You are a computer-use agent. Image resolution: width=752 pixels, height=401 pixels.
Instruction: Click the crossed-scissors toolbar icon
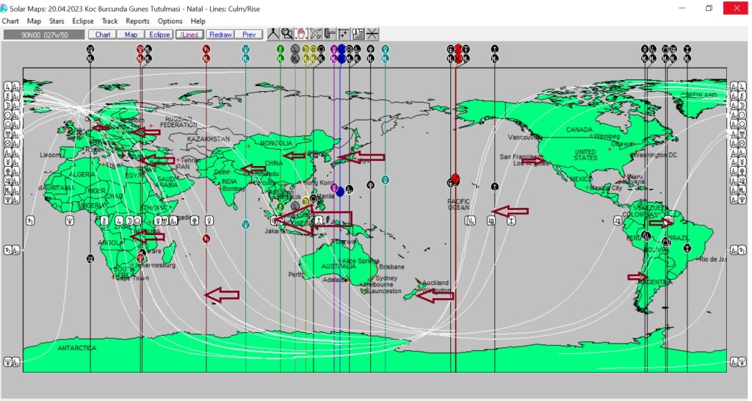(x=315, y=34)
